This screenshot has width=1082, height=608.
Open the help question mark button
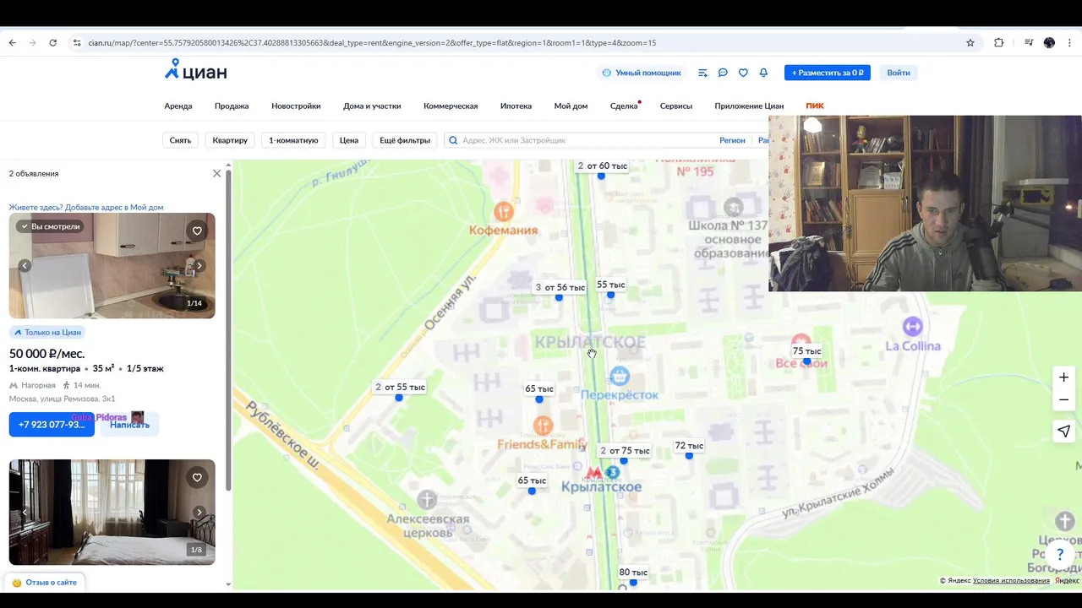(1060, 555)
